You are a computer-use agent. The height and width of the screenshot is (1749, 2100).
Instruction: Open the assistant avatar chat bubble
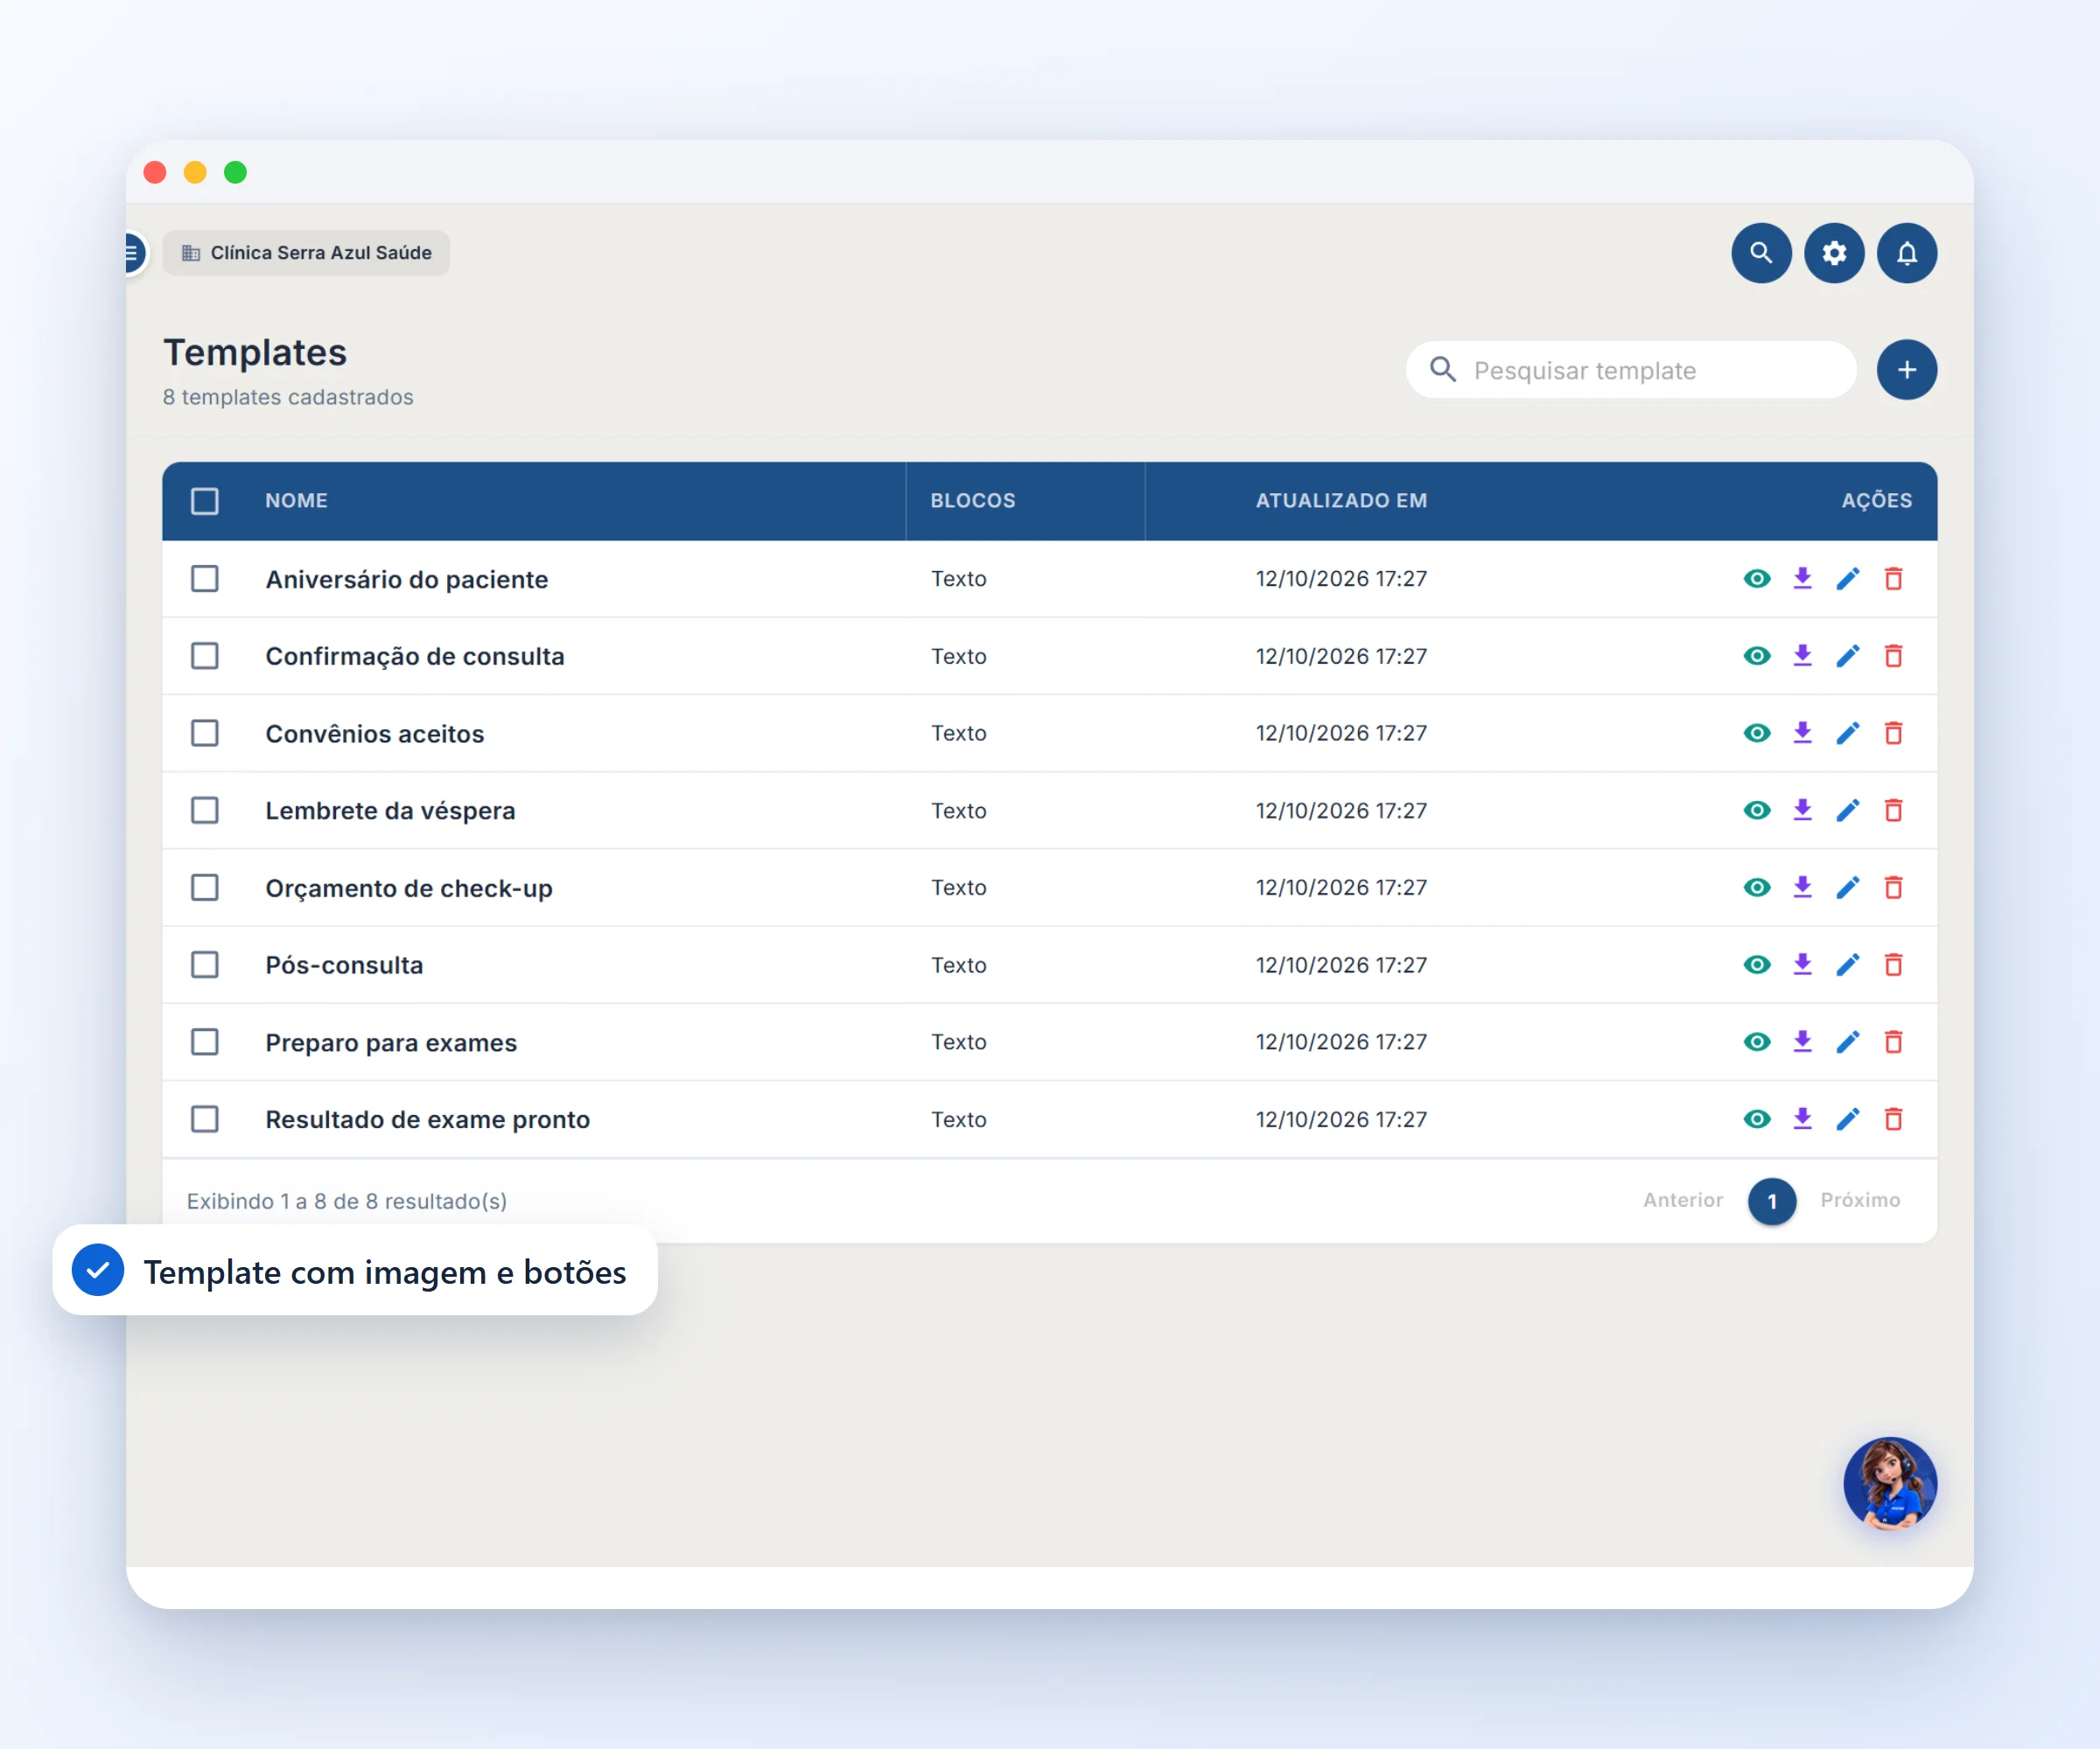[x=1889, y=1484]
